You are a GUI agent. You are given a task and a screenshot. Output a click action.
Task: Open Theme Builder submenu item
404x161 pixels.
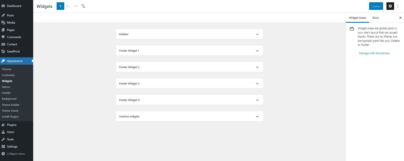[11, 105]
